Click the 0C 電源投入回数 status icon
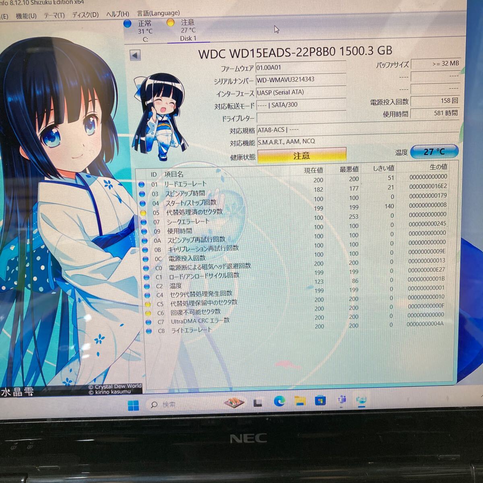The image size is (483, 483). [x=145, y=259]
